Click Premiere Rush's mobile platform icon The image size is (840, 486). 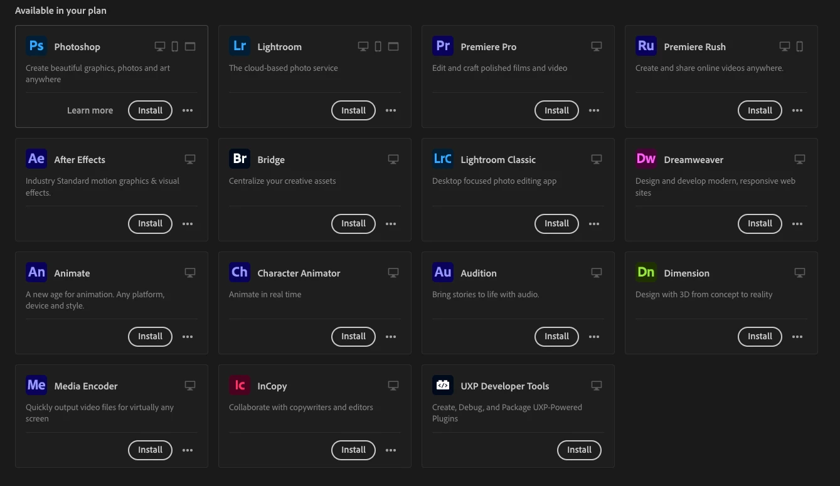click(x=800, y=46)
